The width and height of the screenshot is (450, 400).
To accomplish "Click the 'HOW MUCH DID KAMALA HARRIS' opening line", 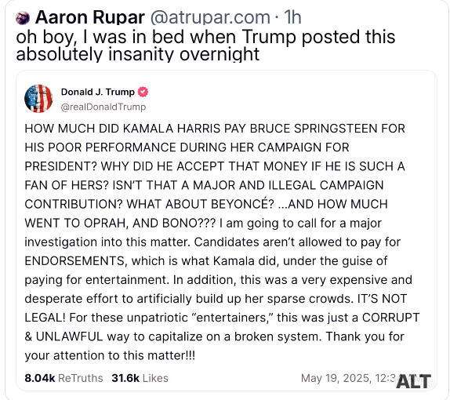I will pyautogui.click(x=215, y=129).
